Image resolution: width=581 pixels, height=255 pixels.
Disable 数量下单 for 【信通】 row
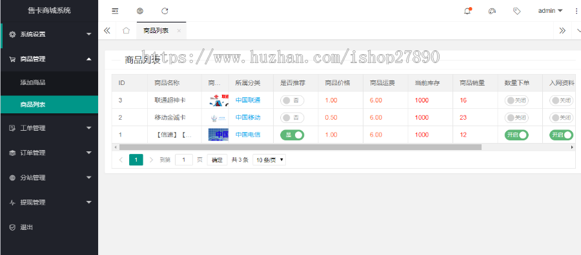[x=516, y=135]
